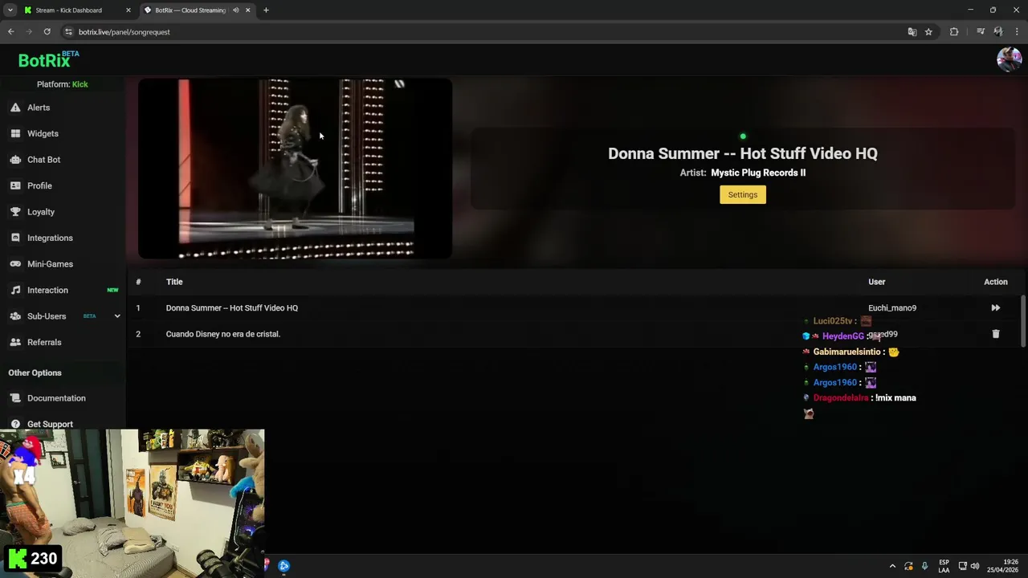Skip the currently playing Donna Summer song
The height and width of the screenshot is (578, 1028).
click(x=996, y=307)
